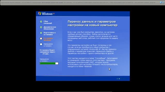Click the rightmost icon in the notification bar
This screenshot has width=165, height=92.
pos(163,2)
